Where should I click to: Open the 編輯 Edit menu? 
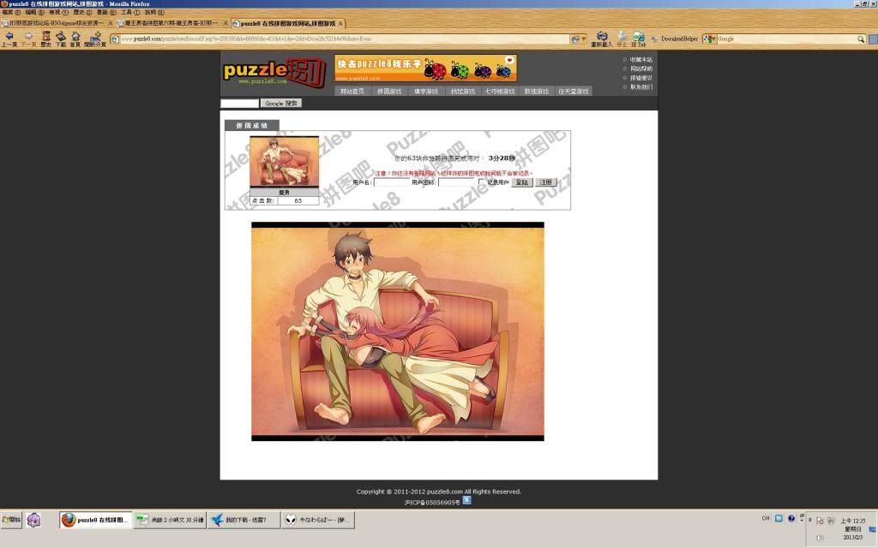(x=34, y=12)
